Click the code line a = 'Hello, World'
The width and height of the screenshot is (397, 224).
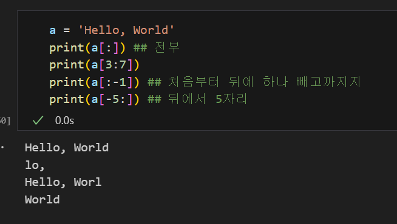click(x=112, y=30)
